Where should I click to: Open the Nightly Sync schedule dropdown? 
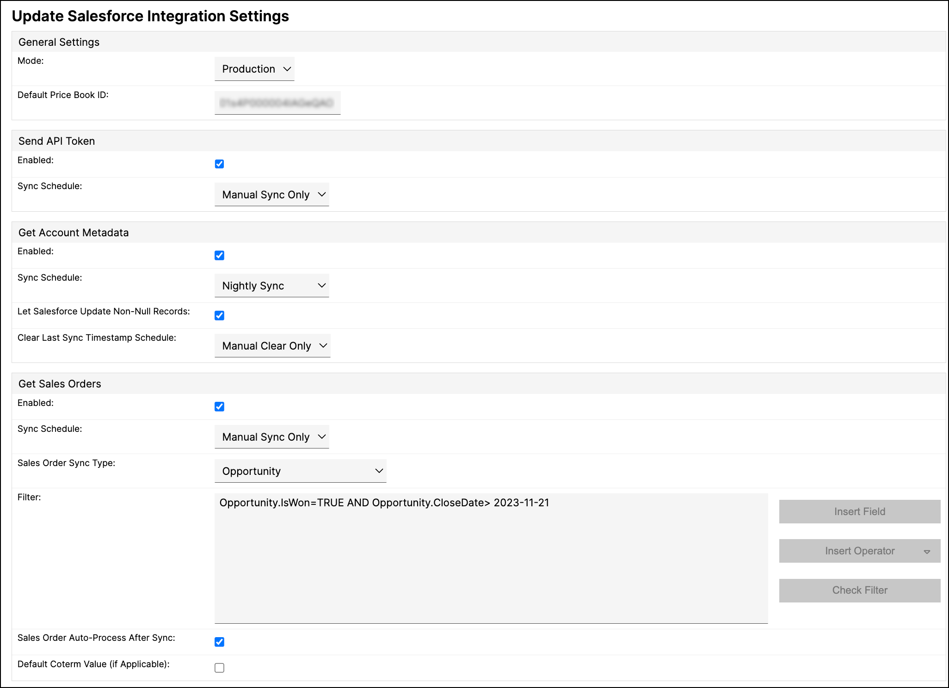272,286
